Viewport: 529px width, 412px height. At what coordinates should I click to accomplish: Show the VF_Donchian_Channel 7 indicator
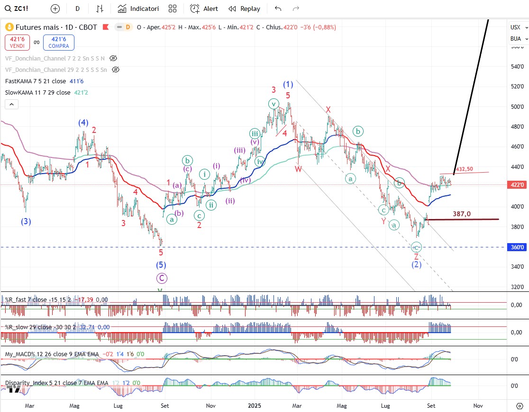113,59
